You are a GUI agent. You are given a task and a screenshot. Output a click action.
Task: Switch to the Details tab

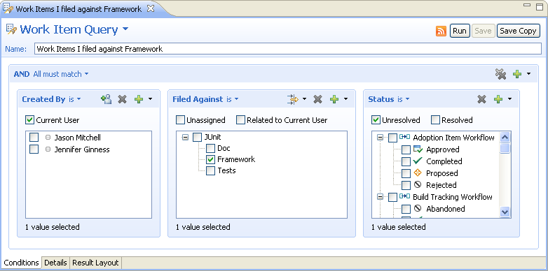tap(55, 263)
